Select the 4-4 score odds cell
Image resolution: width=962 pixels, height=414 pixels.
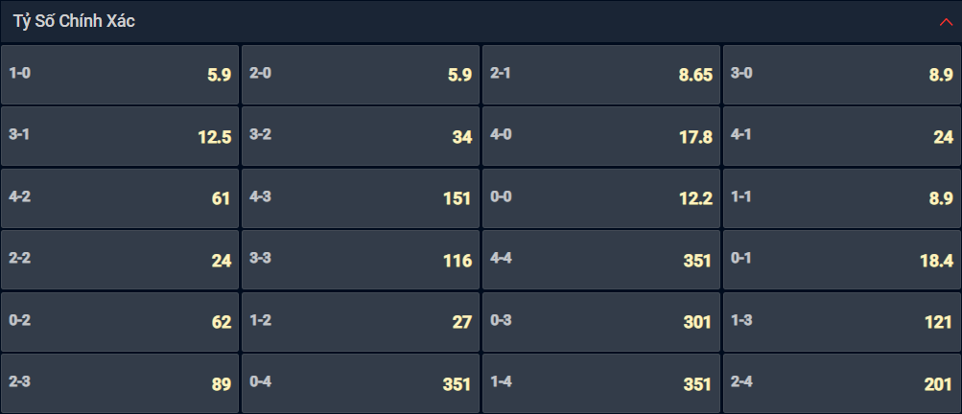[600, 260]
